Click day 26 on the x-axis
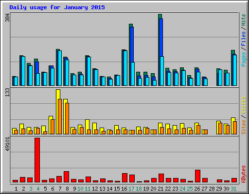Viewport: 249px width, 194px height. pyautogui.click(x=197, y=189)
